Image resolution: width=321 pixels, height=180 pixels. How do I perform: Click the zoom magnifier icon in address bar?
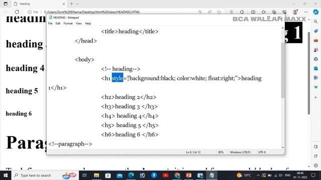200,12
